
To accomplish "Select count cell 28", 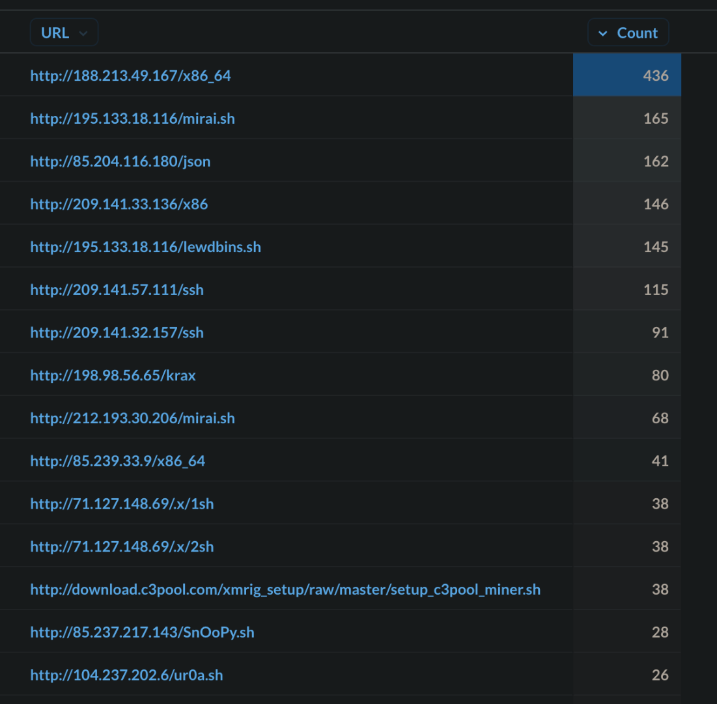I will [627, 632].
